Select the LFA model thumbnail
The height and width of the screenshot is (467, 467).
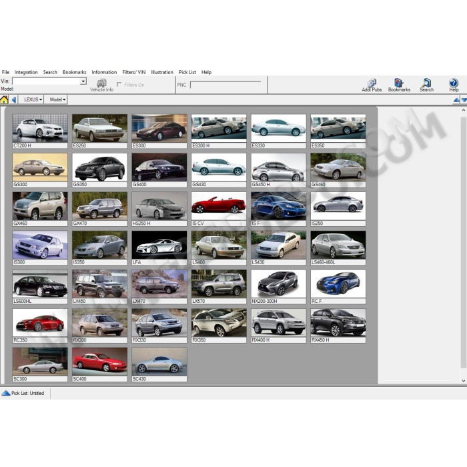[x=159, y=248]
